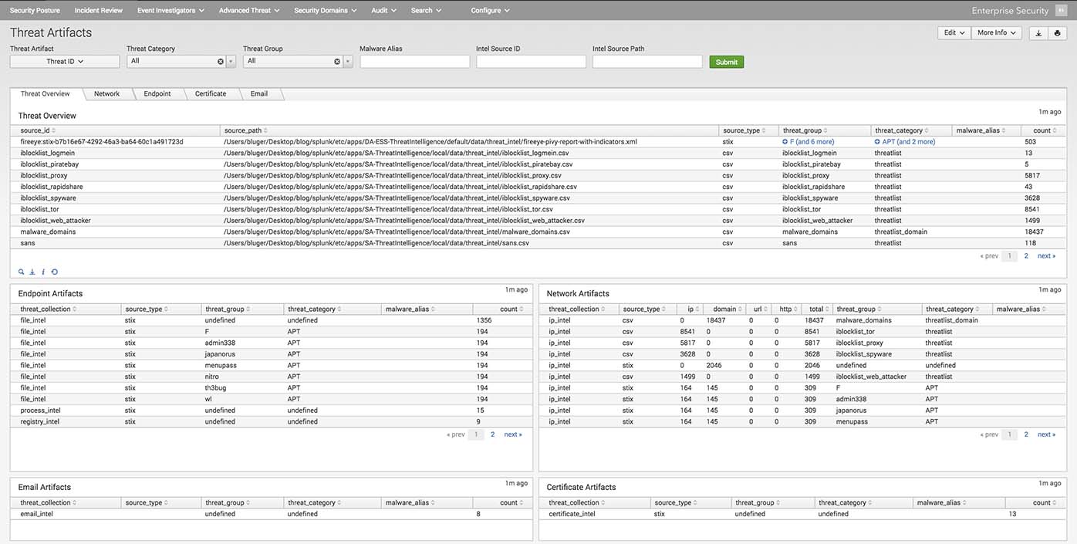Click the export icon under Threat Overview table

(x=32, y=272)
